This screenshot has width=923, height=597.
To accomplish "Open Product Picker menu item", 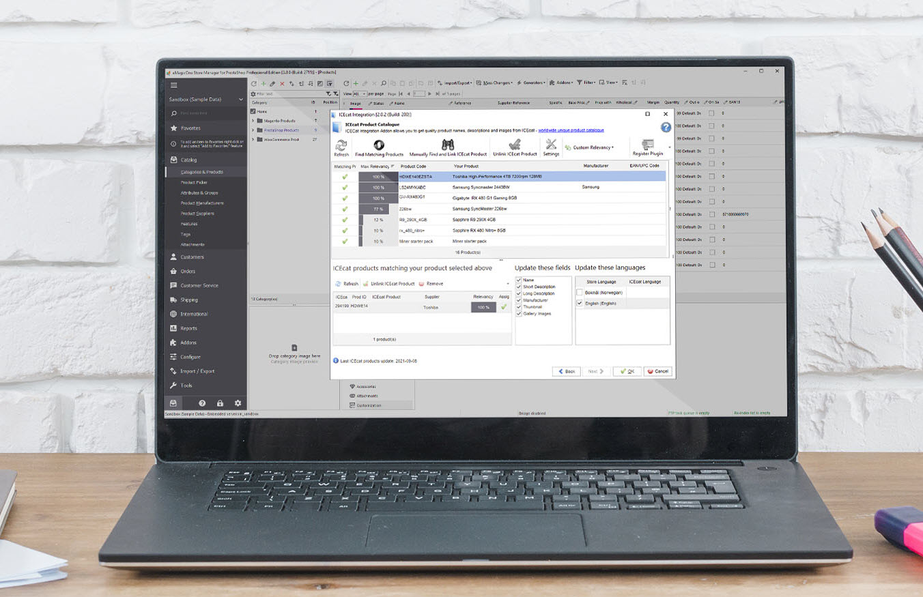I will (195, 182).
